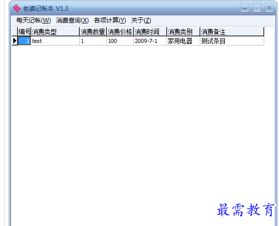Viewport: 279px width, 226px height.
Task: Click the 'test' cell in 消费类型 column
Action: click(x=55, y=41)
